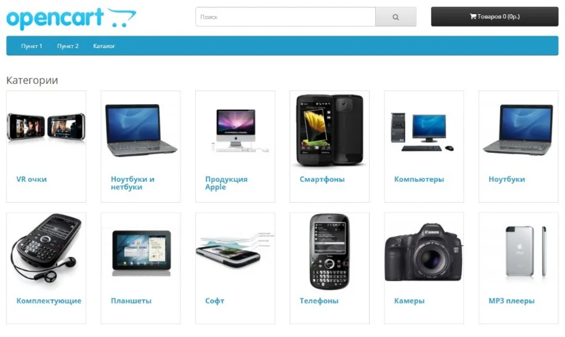Click the Комплектующие phone with earphones image
Viewport: 565px width, 337px height.
[46, 249]
